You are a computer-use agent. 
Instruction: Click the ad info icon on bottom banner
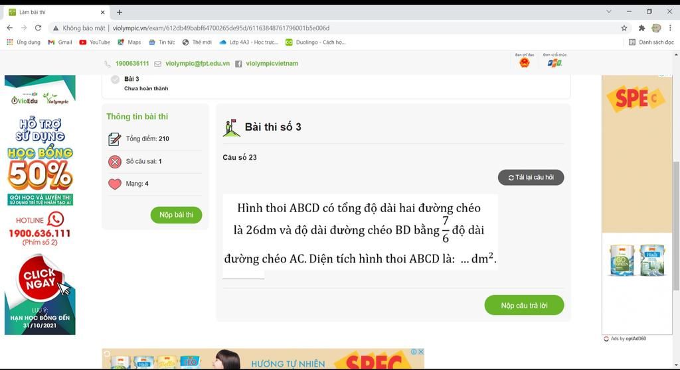pos(414,352)
